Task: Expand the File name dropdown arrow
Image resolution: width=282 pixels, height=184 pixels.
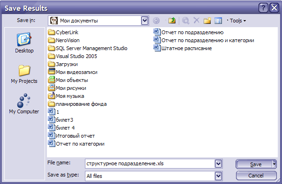Action: coord(218,164)
